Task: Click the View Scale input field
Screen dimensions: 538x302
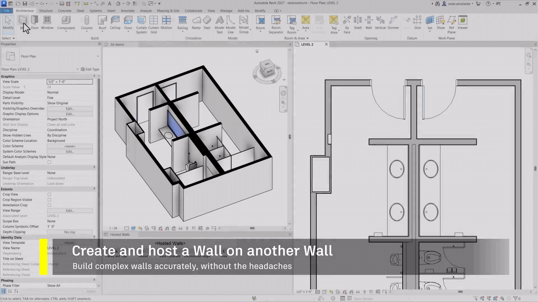Action: [70, 82]
